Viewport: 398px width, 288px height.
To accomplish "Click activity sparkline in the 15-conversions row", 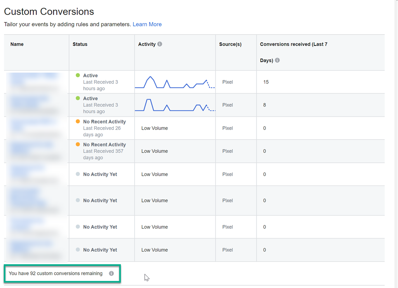I will (x=175, y=82).
